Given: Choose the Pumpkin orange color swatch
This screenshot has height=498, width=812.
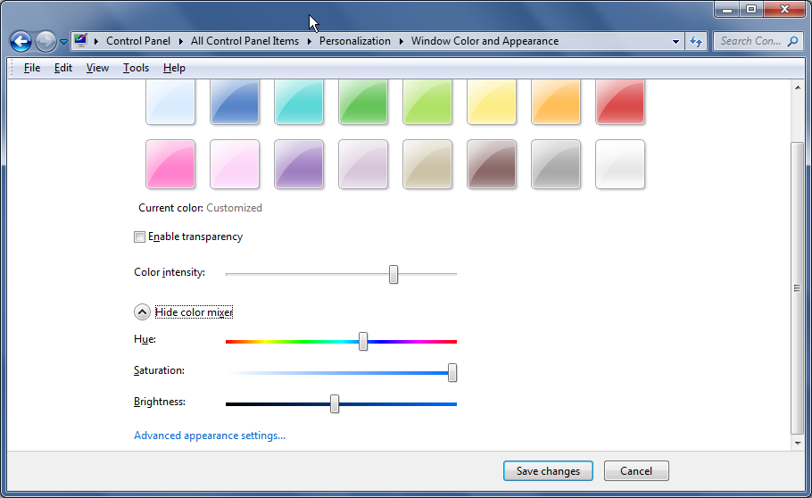Looking at the screenshot, I should 556,102.
